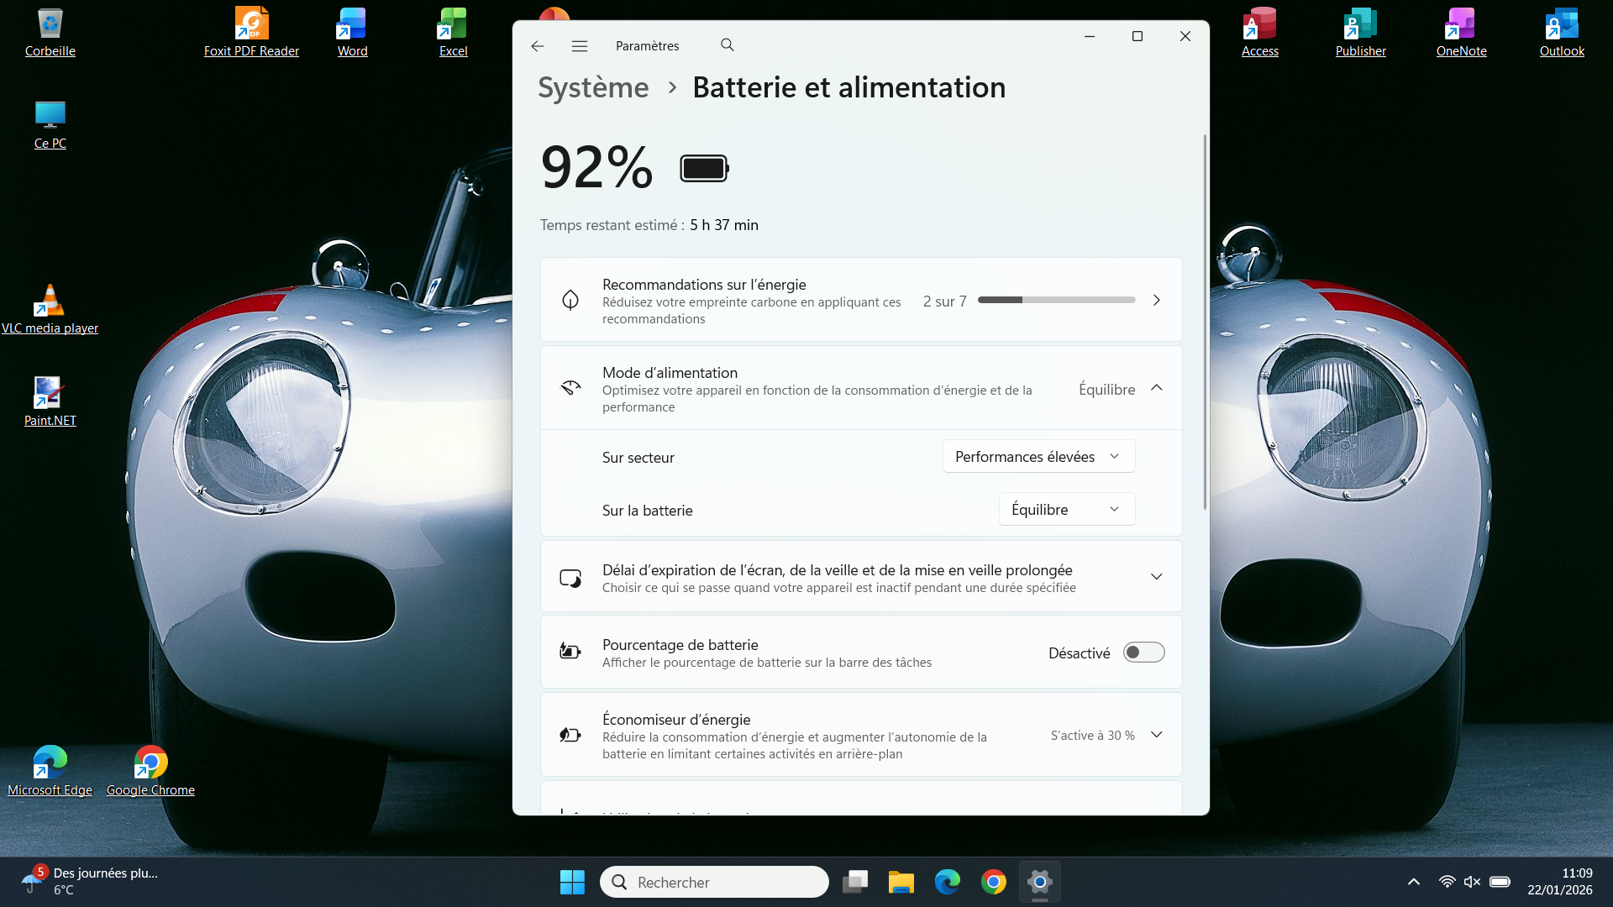This screenshot has height=907, width=1613.
Task: Click the 92% battery level text
Action: (597, 167)
